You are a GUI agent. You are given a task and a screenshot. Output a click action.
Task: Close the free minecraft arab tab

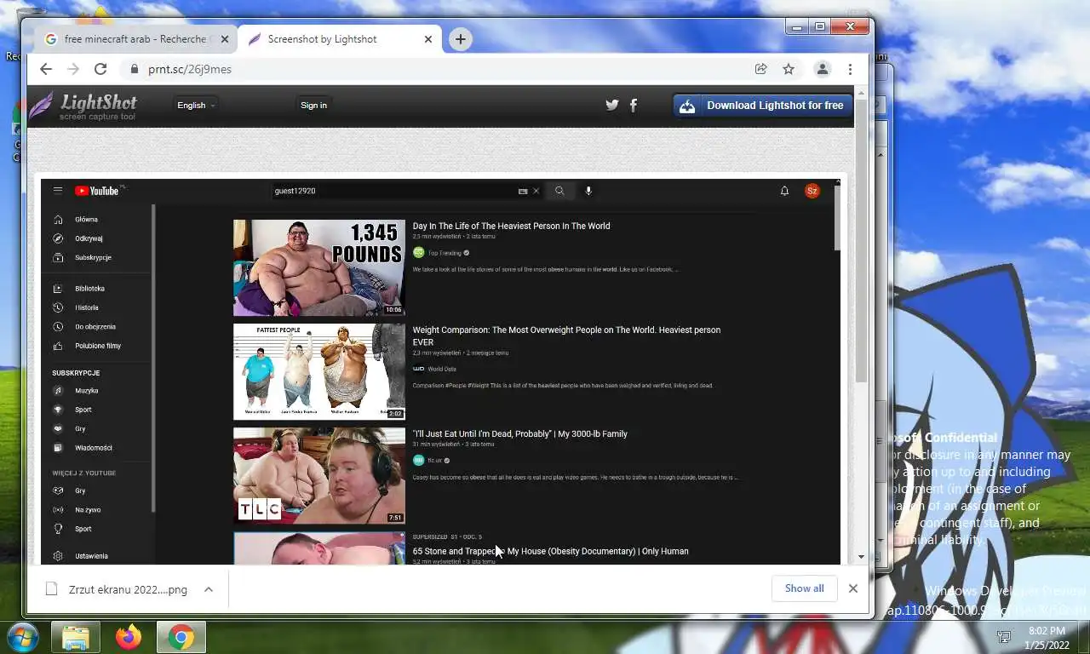pos(225,39)
